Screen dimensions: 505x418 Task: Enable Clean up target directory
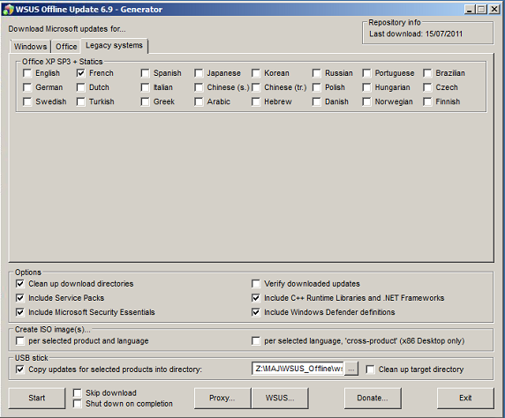tap(371, 369)
